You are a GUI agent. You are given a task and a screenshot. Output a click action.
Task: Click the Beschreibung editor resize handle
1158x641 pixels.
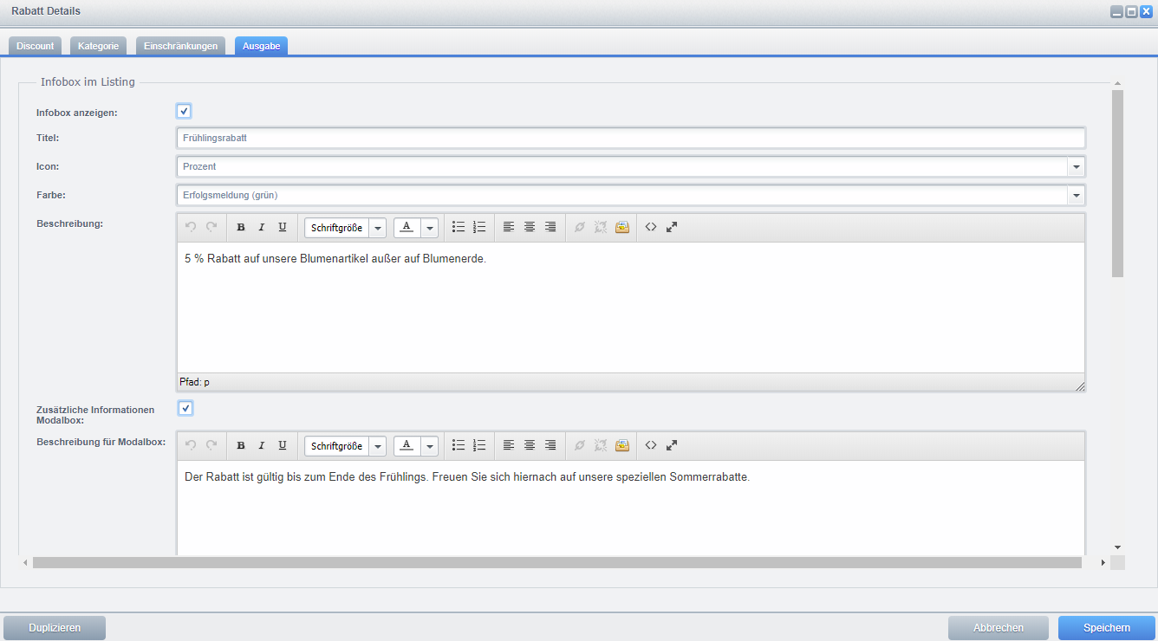point(1079,386)
